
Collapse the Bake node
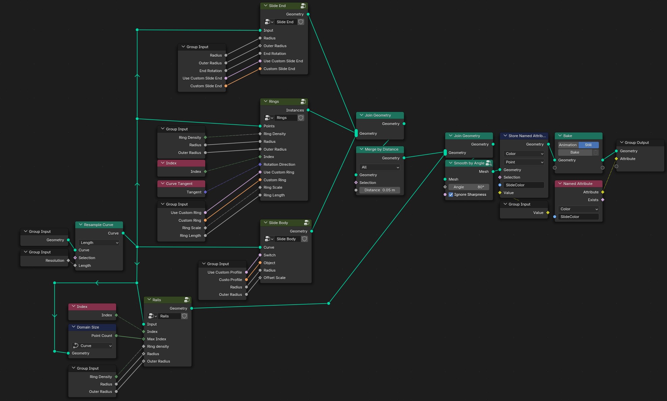click(560, 136)
